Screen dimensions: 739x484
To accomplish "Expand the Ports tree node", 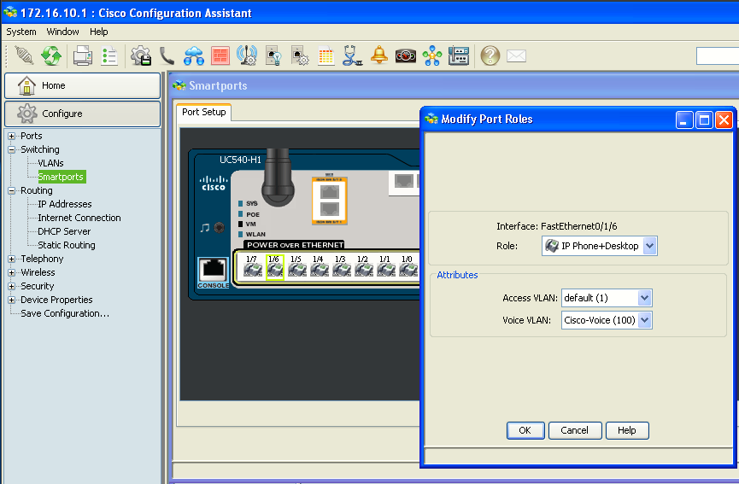I will pyautogui.click(x=12, y=136).
